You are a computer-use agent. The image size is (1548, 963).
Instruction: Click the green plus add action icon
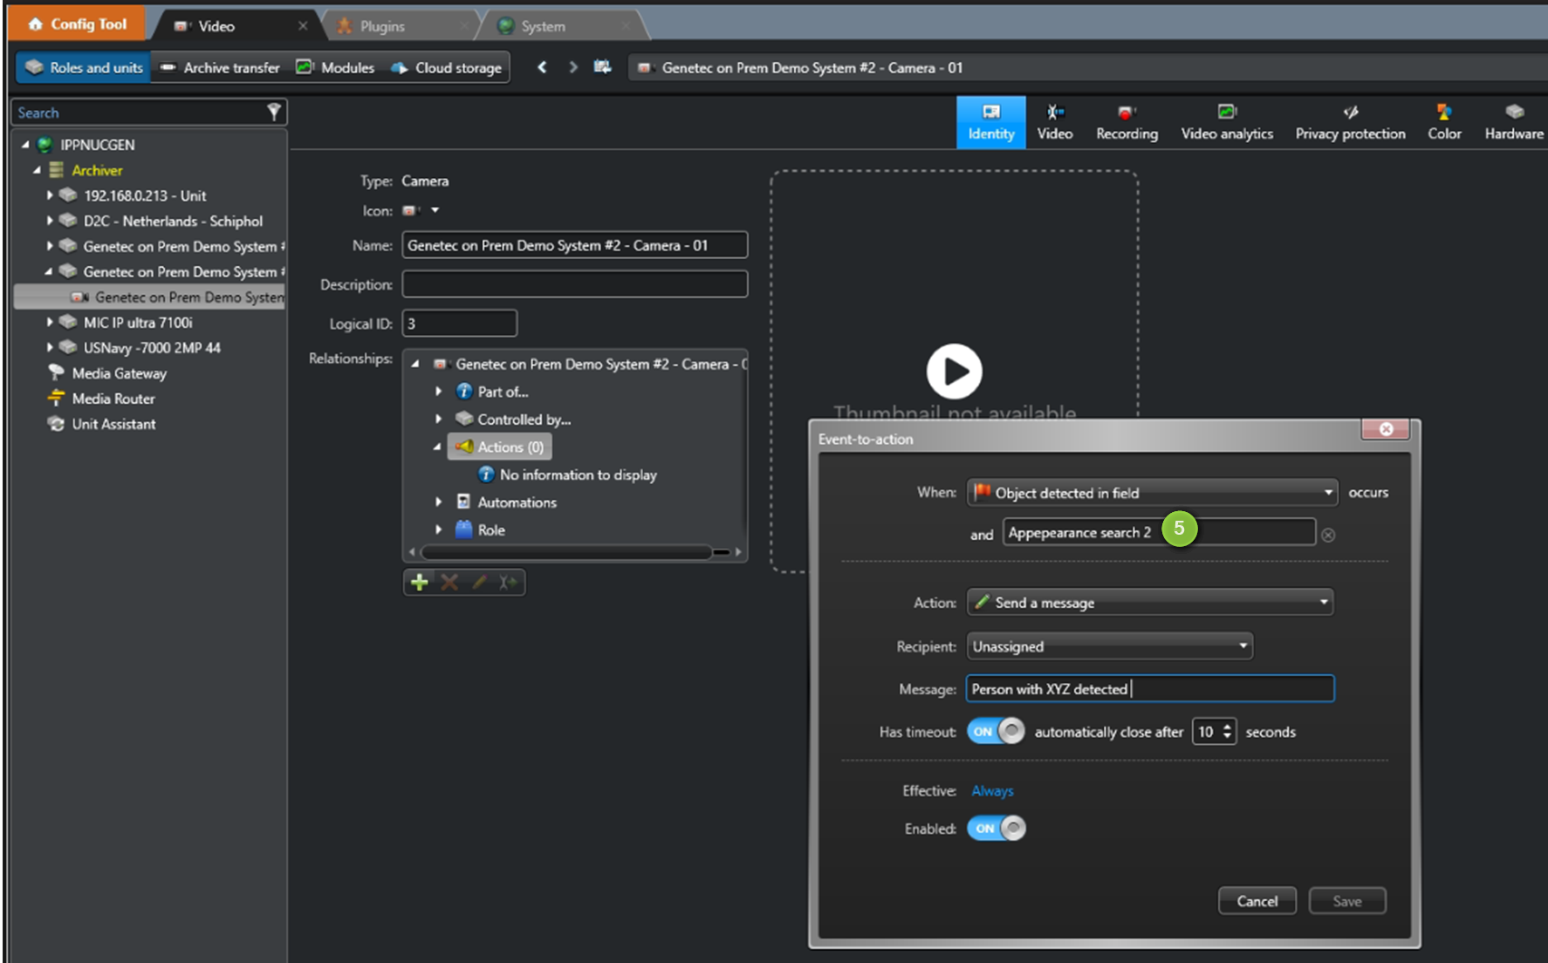coord(420,582)
